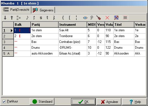This screenshot has height=106, width=148.
Task: Click the quarter rest icon
Action: (54, 18)
